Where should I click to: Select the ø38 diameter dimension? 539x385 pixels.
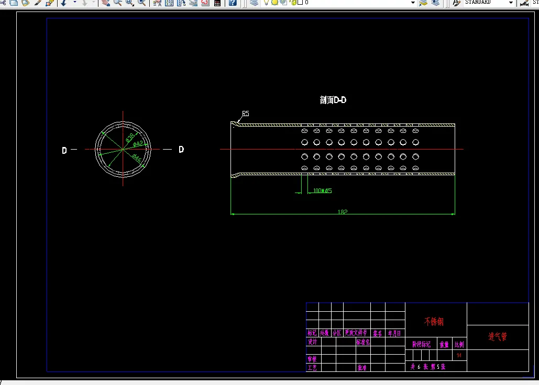pos(130,138)
